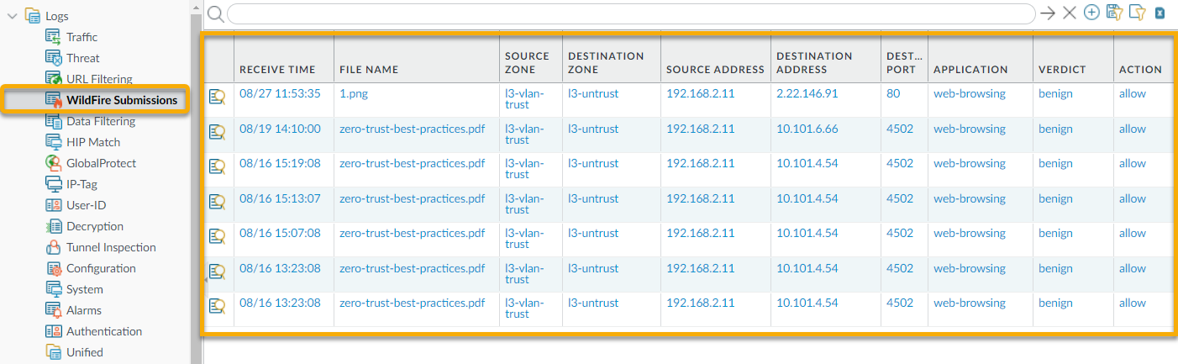The width and height of the screenshot is (1178, 364).
Task: Add a new filter with plus icon
Action: 1091,13
